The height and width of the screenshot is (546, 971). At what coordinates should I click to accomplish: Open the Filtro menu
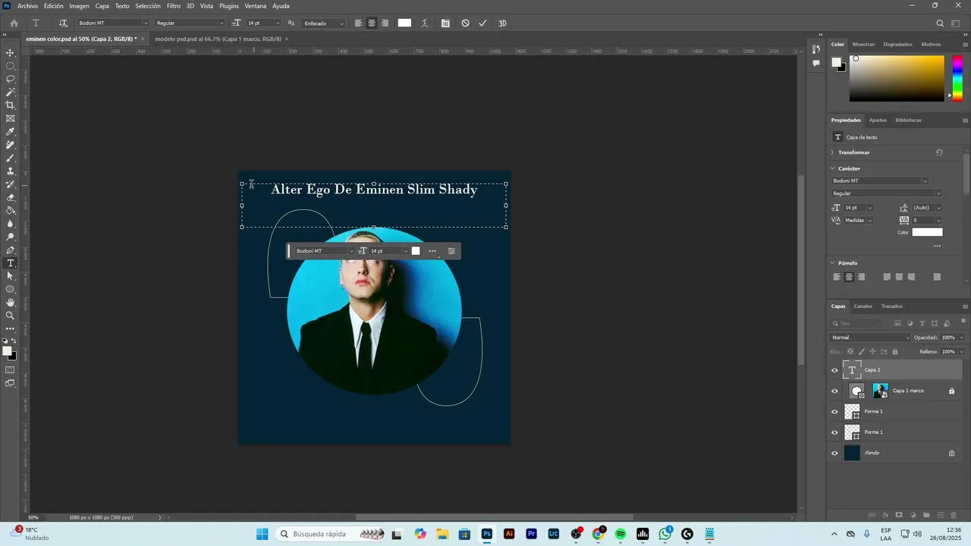(x=174, y=6)
